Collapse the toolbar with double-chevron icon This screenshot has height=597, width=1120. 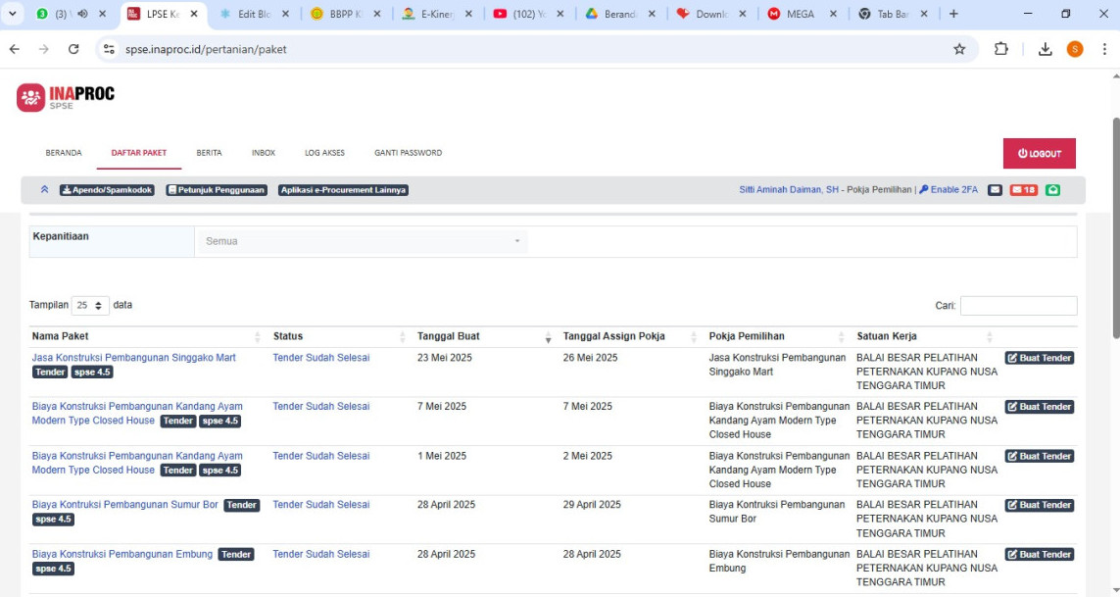(x=45, y=190)
